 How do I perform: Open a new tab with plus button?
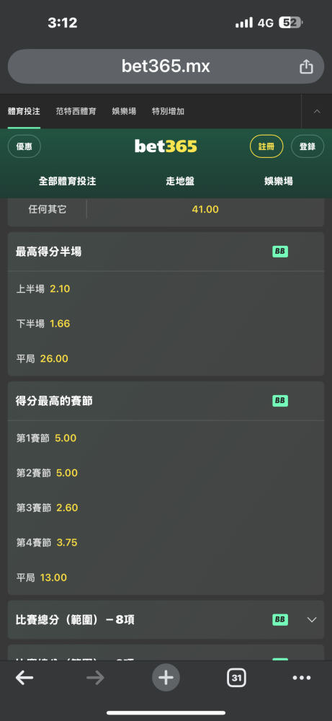click(x=166, y=677)
